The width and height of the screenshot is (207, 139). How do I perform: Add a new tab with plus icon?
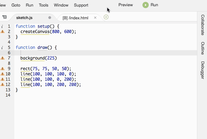(106, 17)
